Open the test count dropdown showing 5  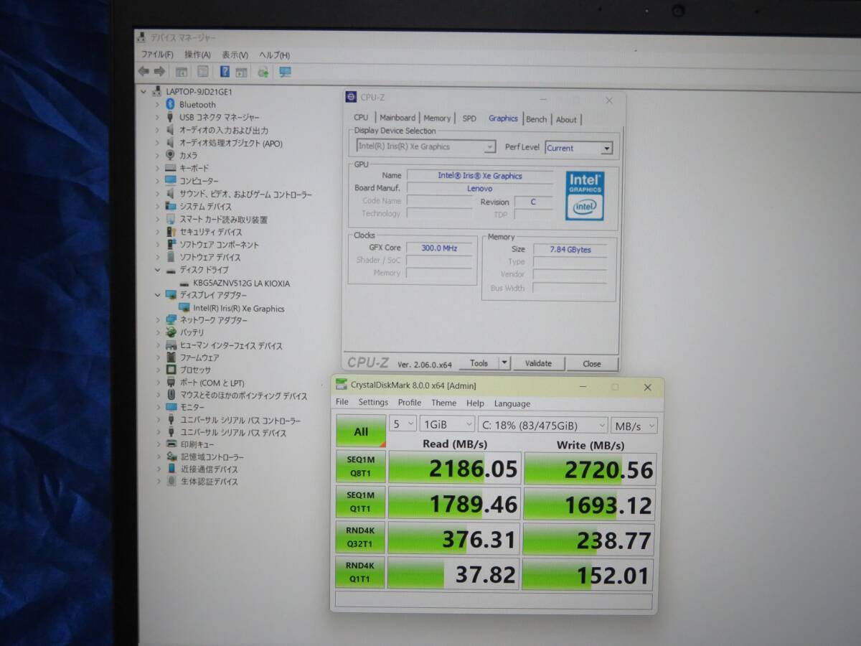pyautogui.click(x=403, y=424)
